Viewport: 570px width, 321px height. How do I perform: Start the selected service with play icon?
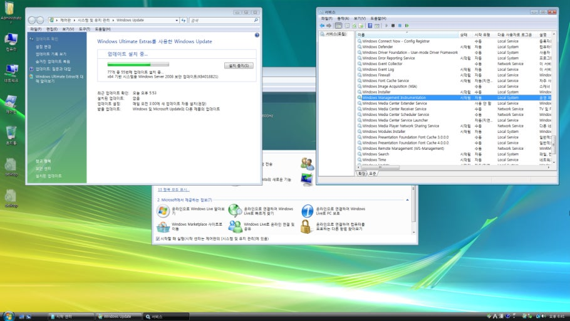click(386, 26)
